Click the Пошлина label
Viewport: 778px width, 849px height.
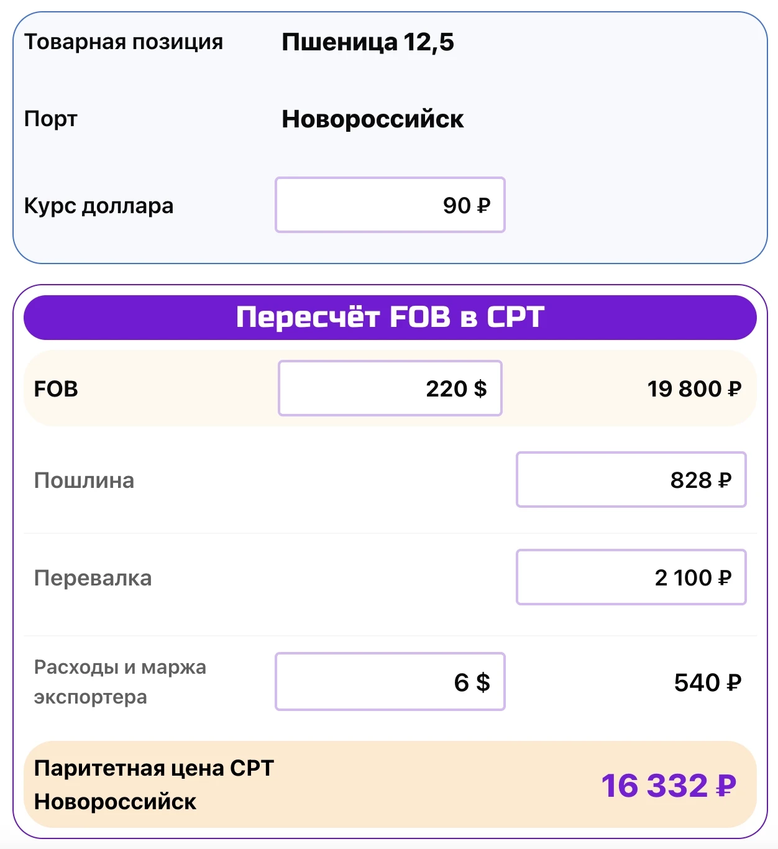coord(84,480)
